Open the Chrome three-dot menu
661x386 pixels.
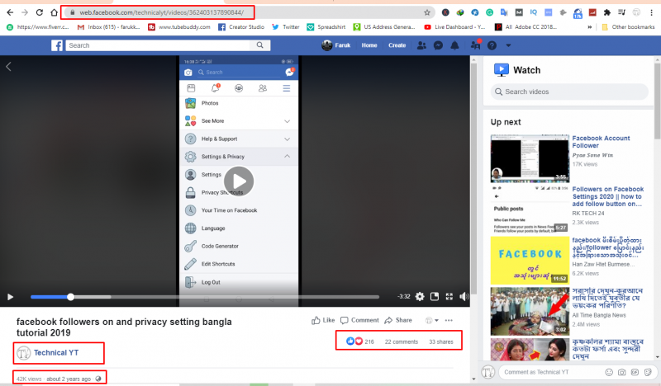click(651, 12)
